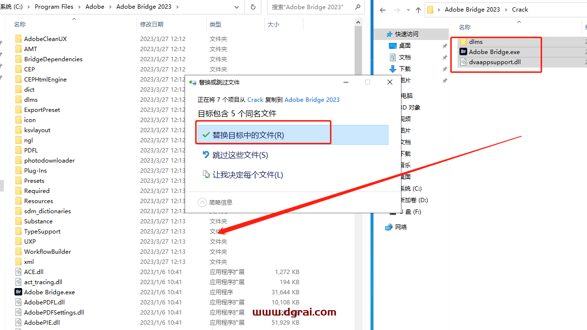This screenshot has height=330, width=587.
Task: Click the Presets folder icon in the file list
Action: (18, 180)
